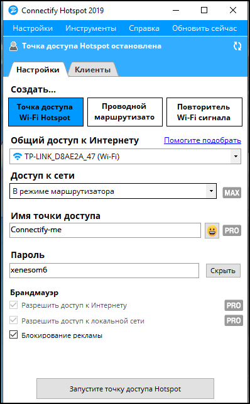
Task: Click the Wi-Fi icon in the Internet sharing combo box
Action: (18, 157)
